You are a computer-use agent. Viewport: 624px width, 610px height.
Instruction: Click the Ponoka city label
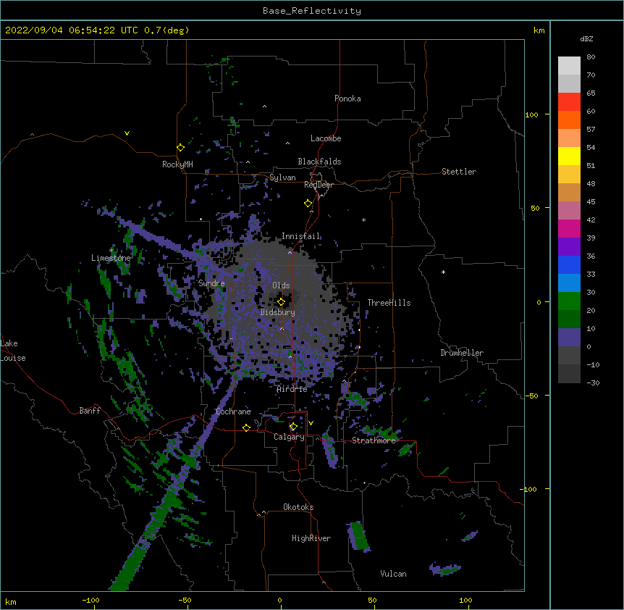tap(347, 99)
